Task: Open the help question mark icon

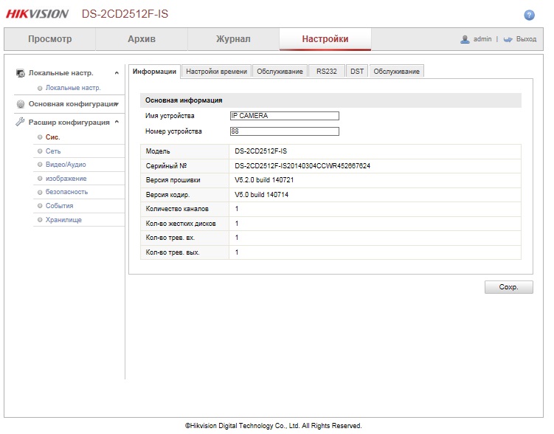Action: 529,15
